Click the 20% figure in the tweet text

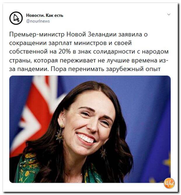pos(65,51)
